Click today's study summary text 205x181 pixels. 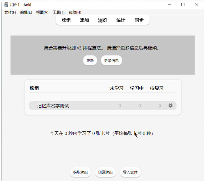[101, 133]
